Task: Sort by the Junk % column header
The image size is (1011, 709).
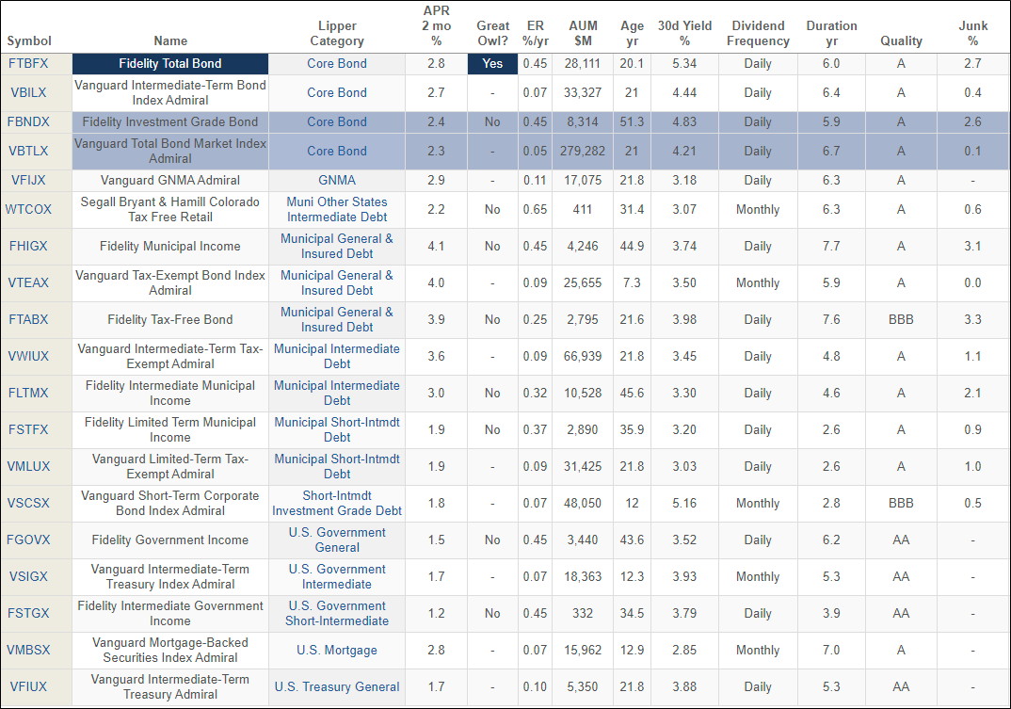Action: [x=972, y=33]
